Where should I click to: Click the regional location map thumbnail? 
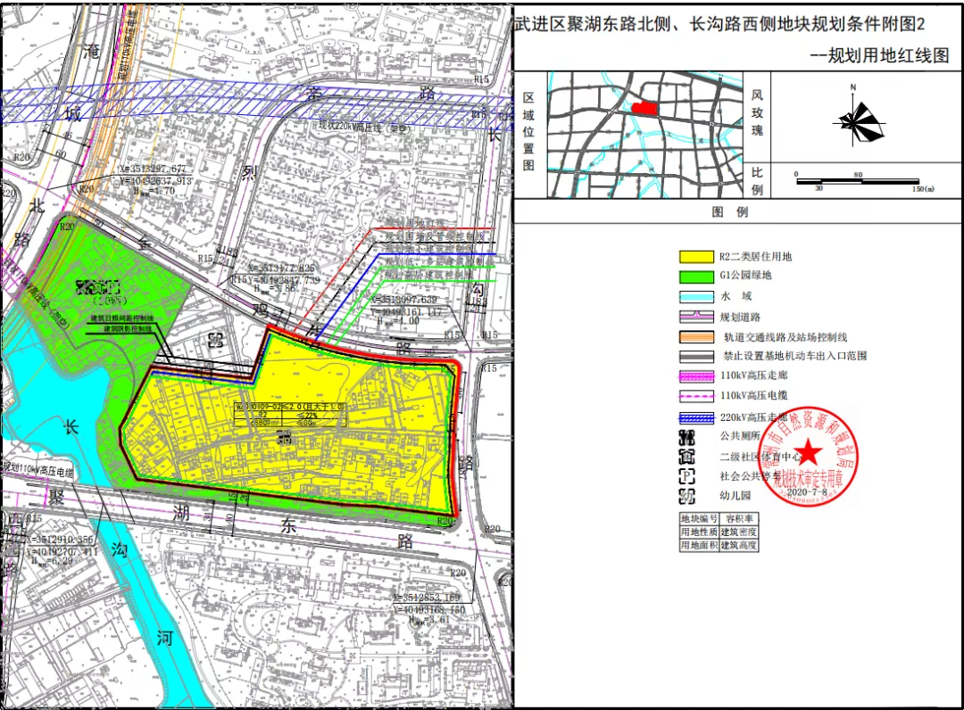(x=645, y=135)
